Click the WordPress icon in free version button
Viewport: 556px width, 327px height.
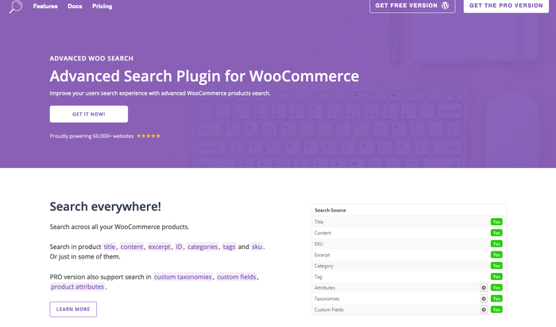445,6
